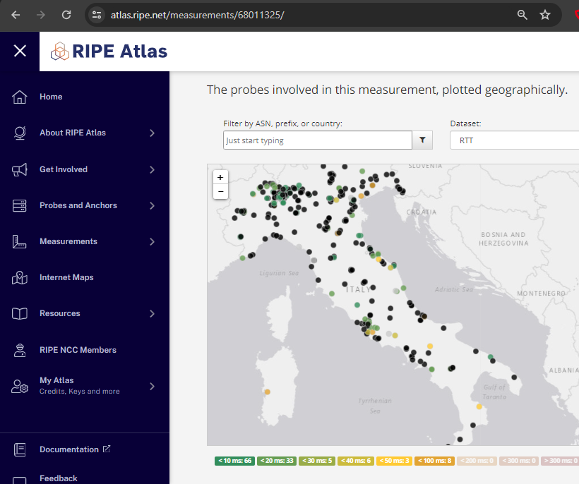
Task: Zoom out the map with minus button
Action: click(x=220, y=192)
